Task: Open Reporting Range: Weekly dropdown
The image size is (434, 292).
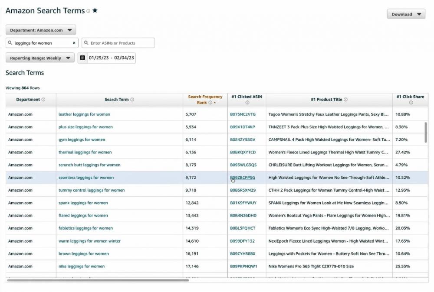Action: tap(40, 58)
